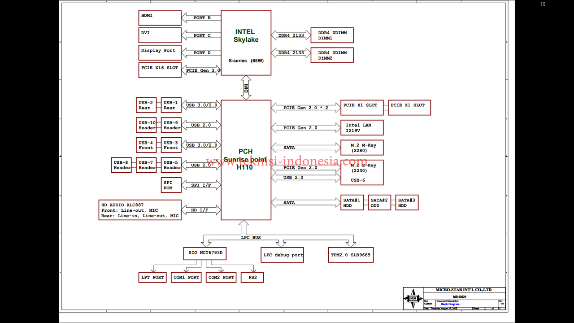This screenshot has width=574, height=323.
Task: Click the blue Block Diagram description
Action: pos(450,304)
